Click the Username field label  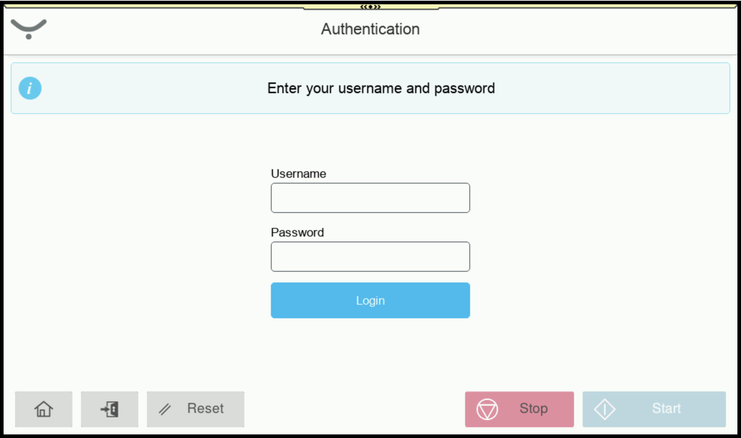point(298,174)
